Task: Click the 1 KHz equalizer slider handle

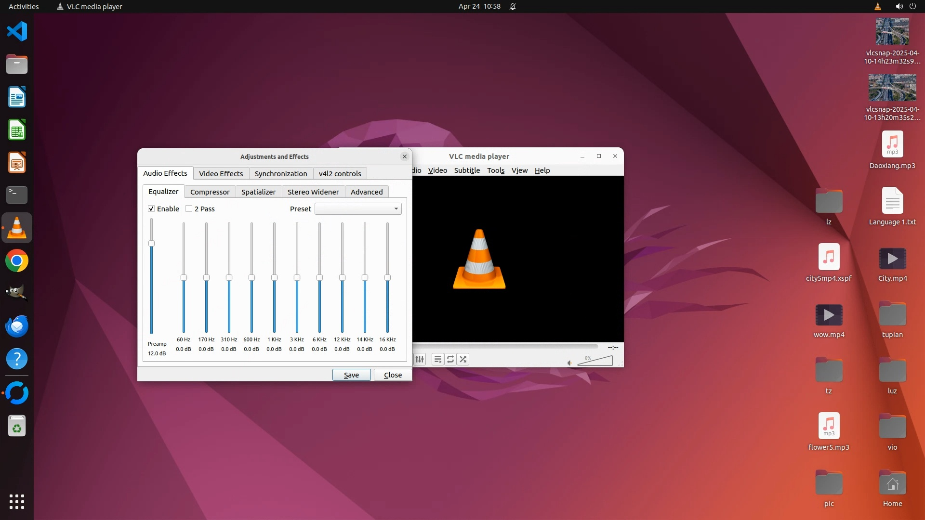Action: tap(274, 278)
